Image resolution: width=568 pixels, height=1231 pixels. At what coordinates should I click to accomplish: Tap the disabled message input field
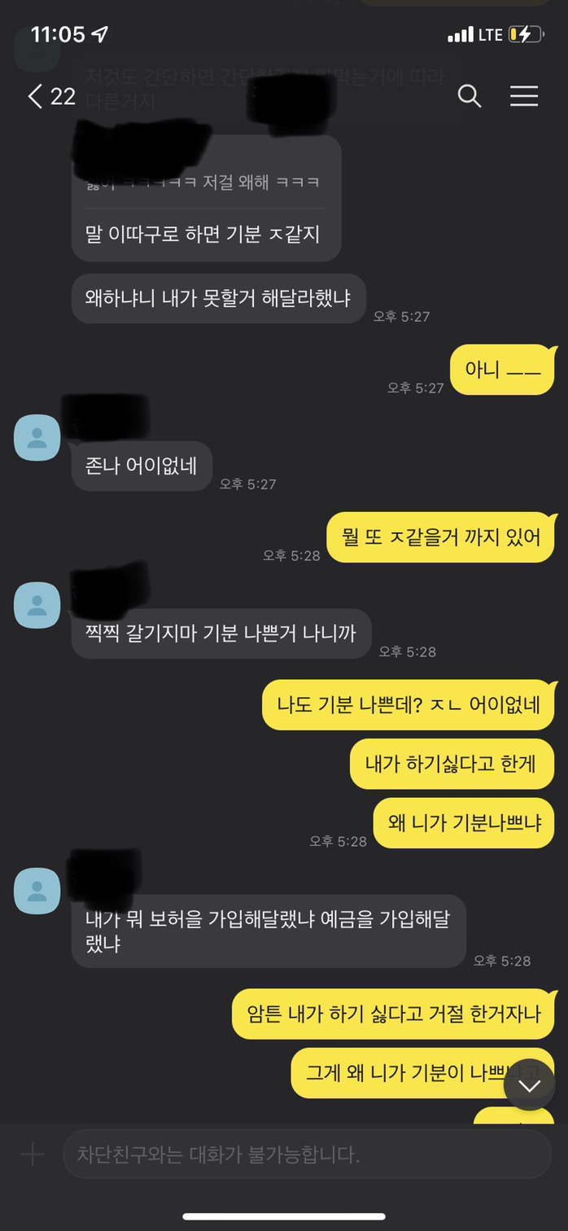307,1154
